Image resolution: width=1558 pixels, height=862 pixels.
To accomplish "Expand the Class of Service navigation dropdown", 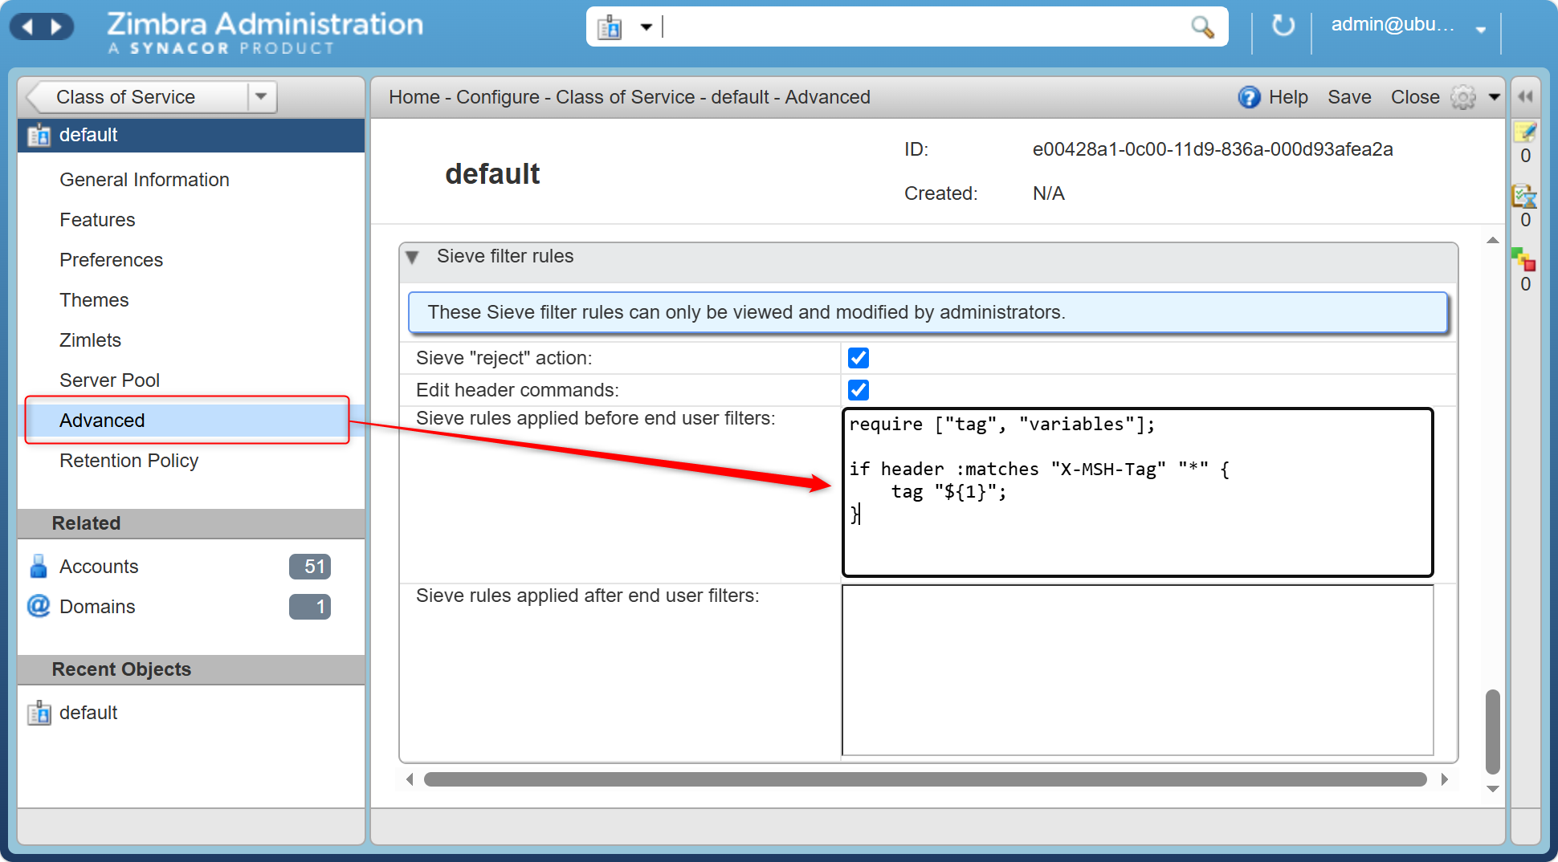I will tap(261, 97).
